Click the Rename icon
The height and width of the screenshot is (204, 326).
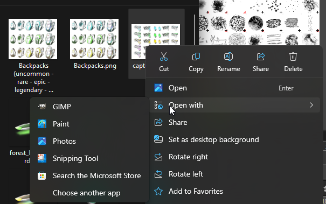tap(228, 57)
